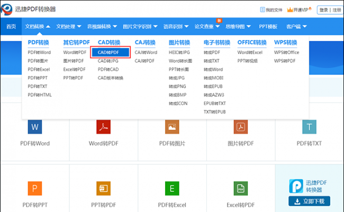The image size is (344, 212).
Task: Select WPS转Office menu entry
Action: point(286,52)
